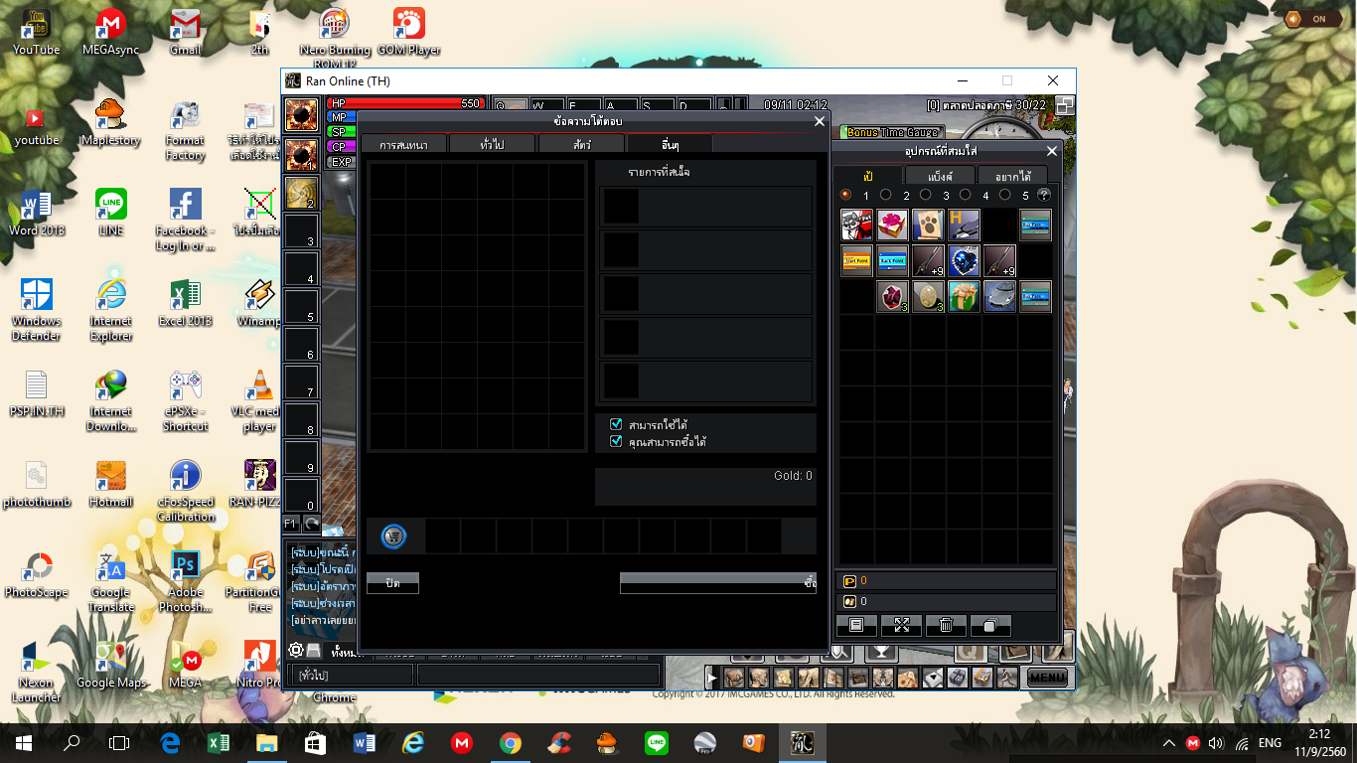
Task: Click the expand arrows icon in inventory
Action: (x=902, y=625)
